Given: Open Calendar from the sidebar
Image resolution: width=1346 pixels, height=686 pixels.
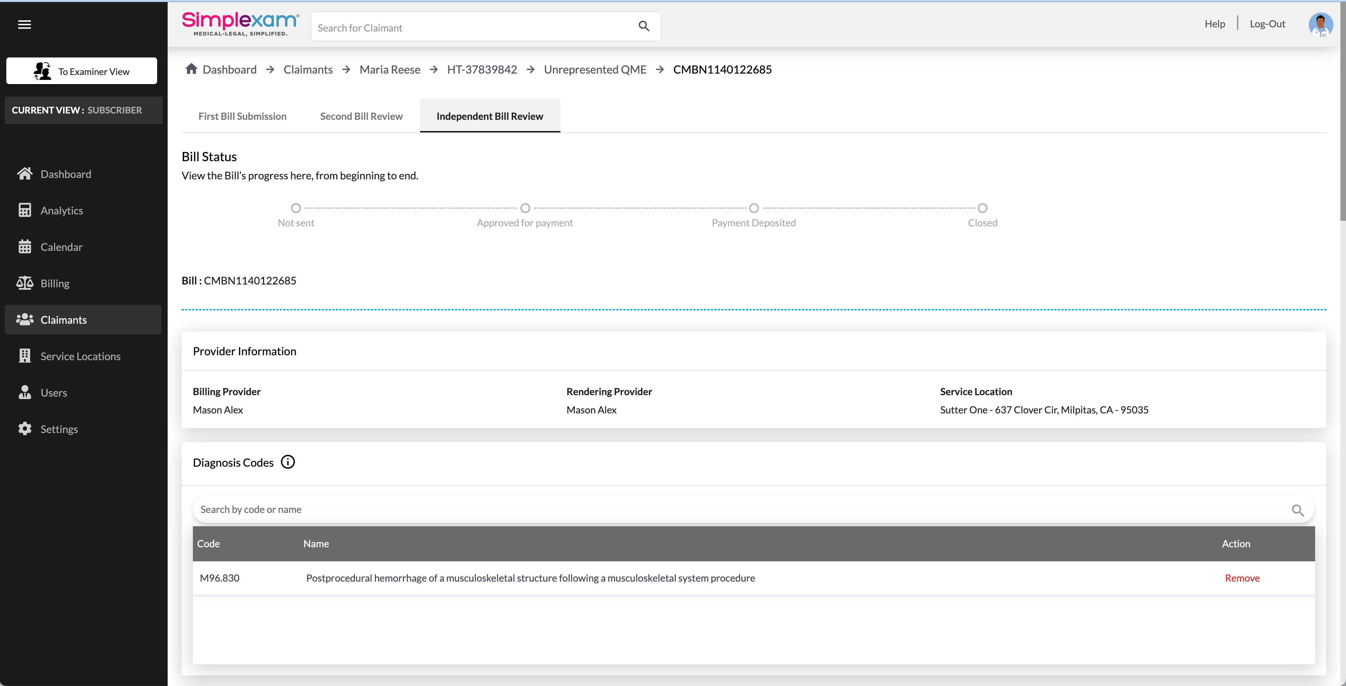Looking at the screenshot, I should coord(61,247).
